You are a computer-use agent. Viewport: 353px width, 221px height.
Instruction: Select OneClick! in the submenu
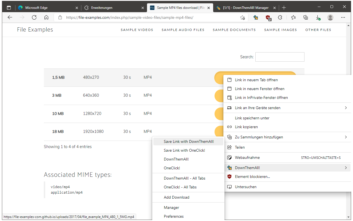[188, 168]
